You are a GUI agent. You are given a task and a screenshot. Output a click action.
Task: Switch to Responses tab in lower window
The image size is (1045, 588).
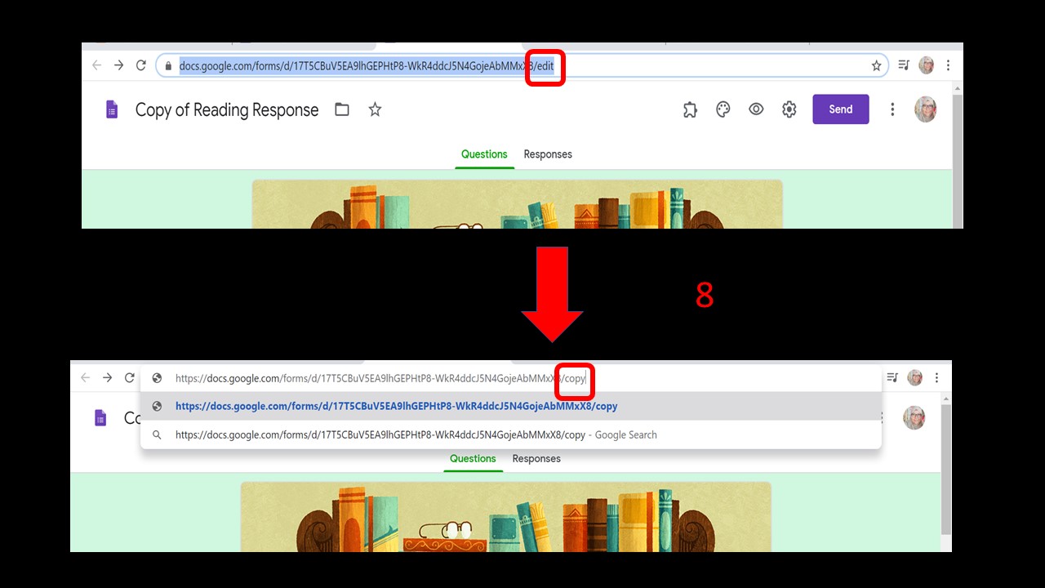click(536, 459)
